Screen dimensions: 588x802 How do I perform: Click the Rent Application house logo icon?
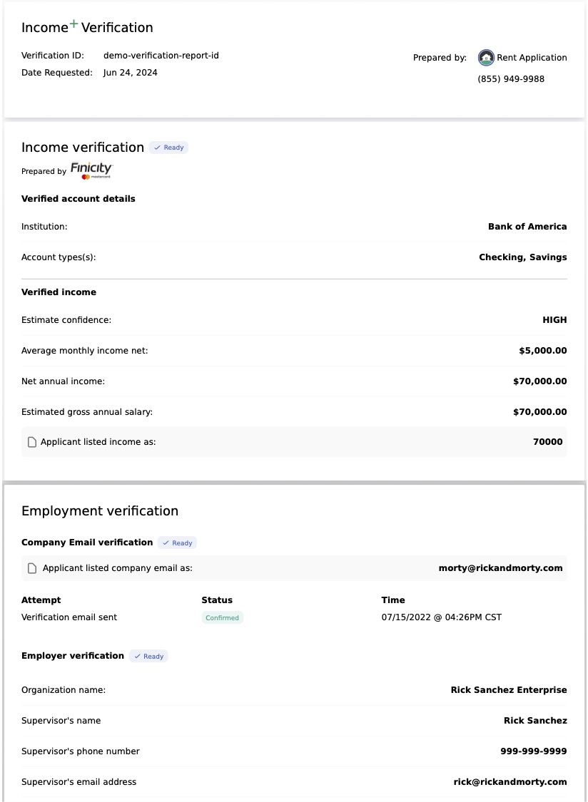click(486, 58)
